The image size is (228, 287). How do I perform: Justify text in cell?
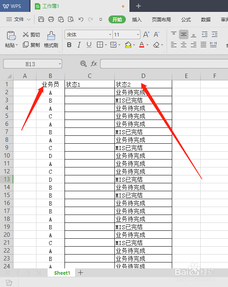(x=203, y=44)
